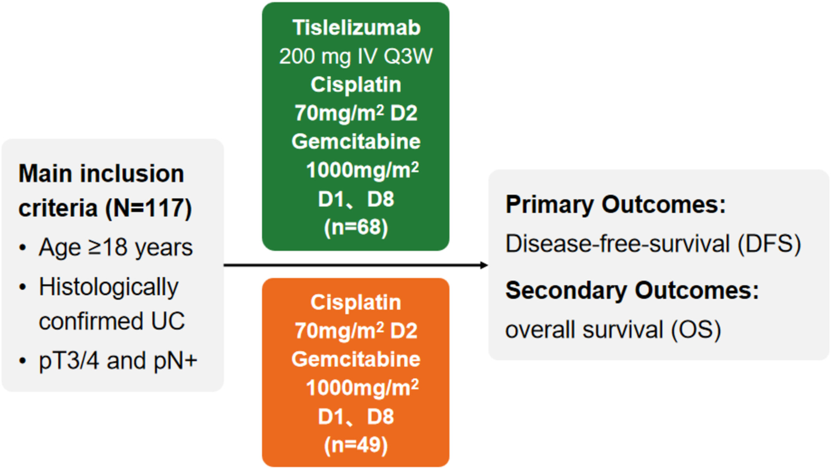Select the Secondary Outcomes heading
Viewport: 831px width, 469px height.
click(632, 290)
